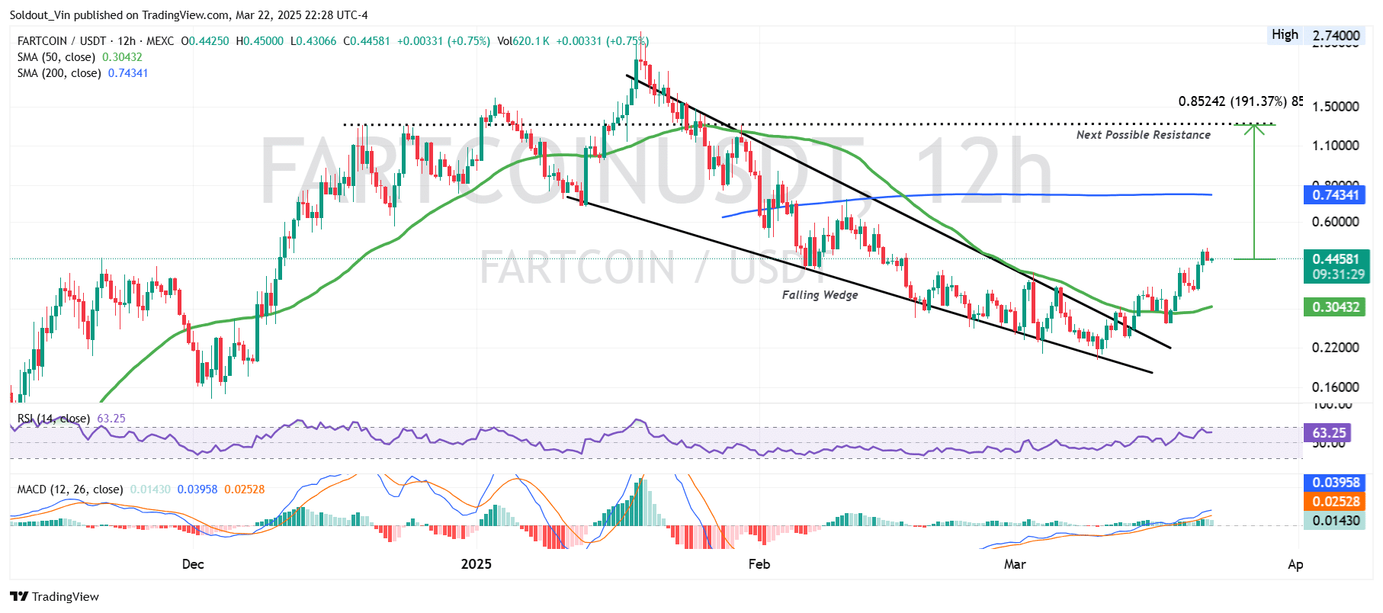Click the TradingView logo at bottom left

pyautogui.click(x=54, y=597)
